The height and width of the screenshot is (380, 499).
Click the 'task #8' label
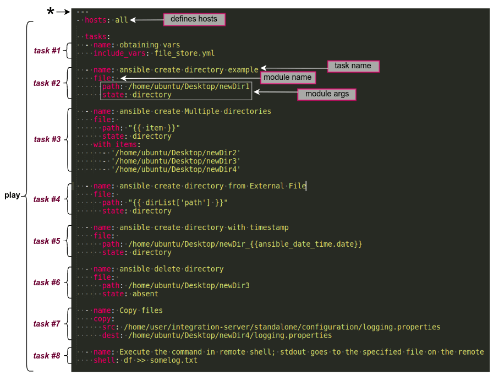pos(47,356)
